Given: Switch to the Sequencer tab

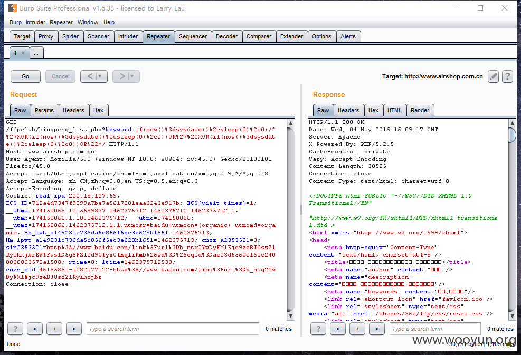Looking at the screenshot, I should (x=193, y=36).
